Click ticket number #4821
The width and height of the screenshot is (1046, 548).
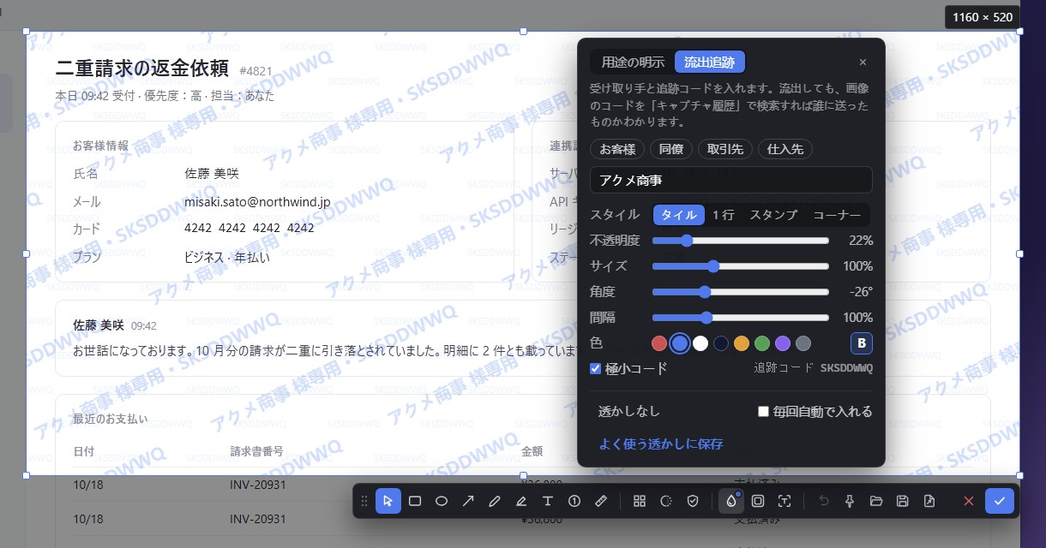(256, 71)
